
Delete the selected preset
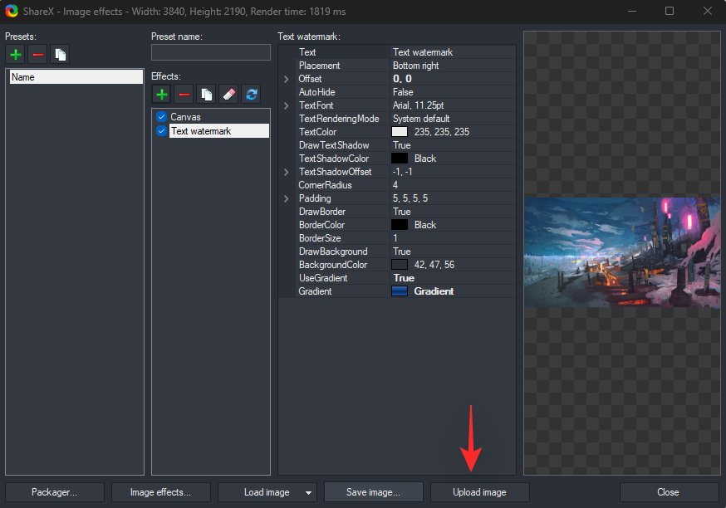[x=37, y=54]
